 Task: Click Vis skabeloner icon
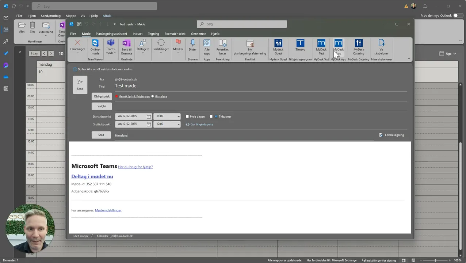381,47
